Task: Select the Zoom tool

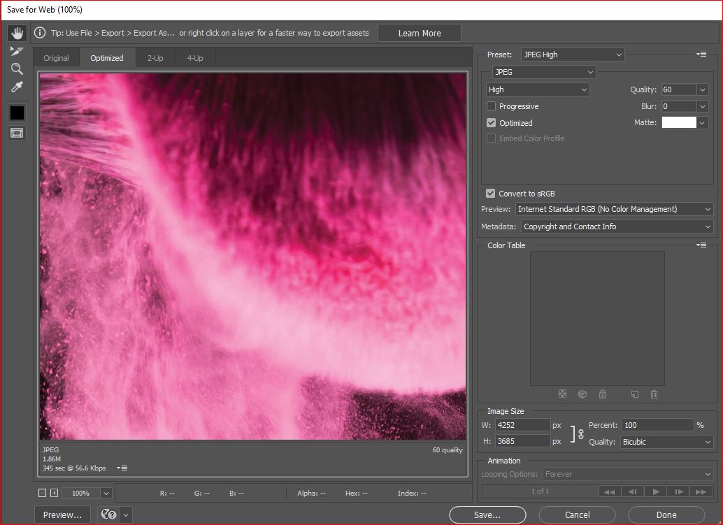Action: coord(17,69)
